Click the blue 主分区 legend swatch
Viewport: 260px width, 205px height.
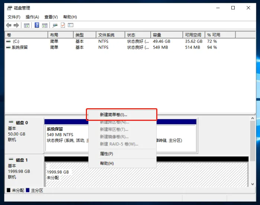point(28,190)
